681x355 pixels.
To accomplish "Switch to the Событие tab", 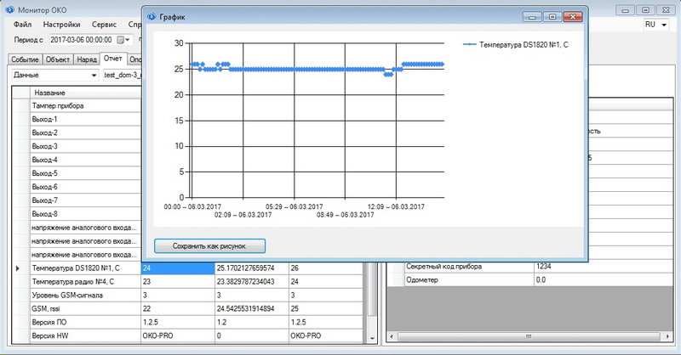I will [x=26, y=59].
